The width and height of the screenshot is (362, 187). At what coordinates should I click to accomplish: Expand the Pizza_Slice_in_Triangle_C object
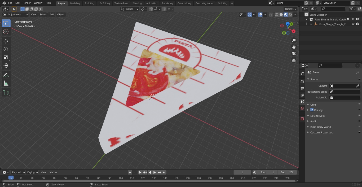(x=311, y=24)
